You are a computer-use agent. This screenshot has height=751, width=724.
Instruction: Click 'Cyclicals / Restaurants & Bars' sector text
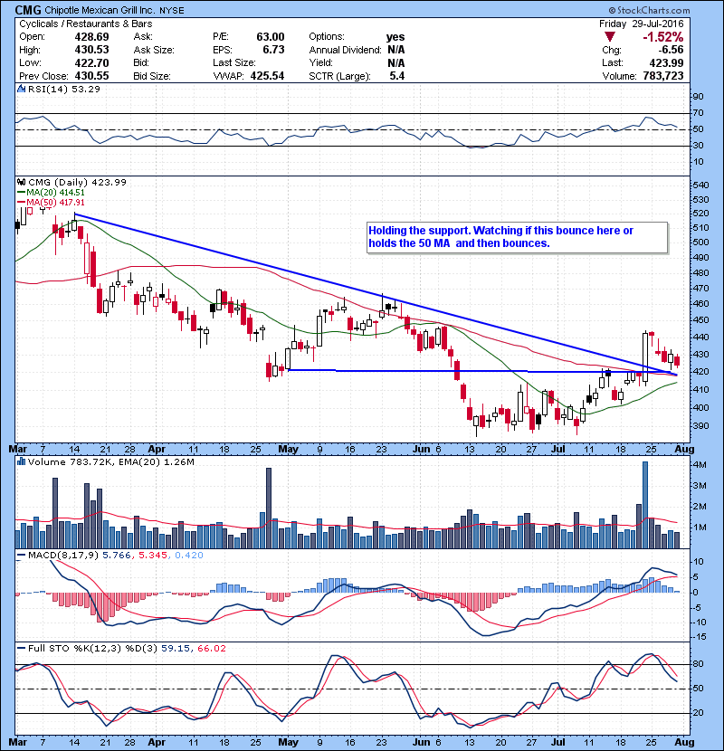tap(86, 24)
